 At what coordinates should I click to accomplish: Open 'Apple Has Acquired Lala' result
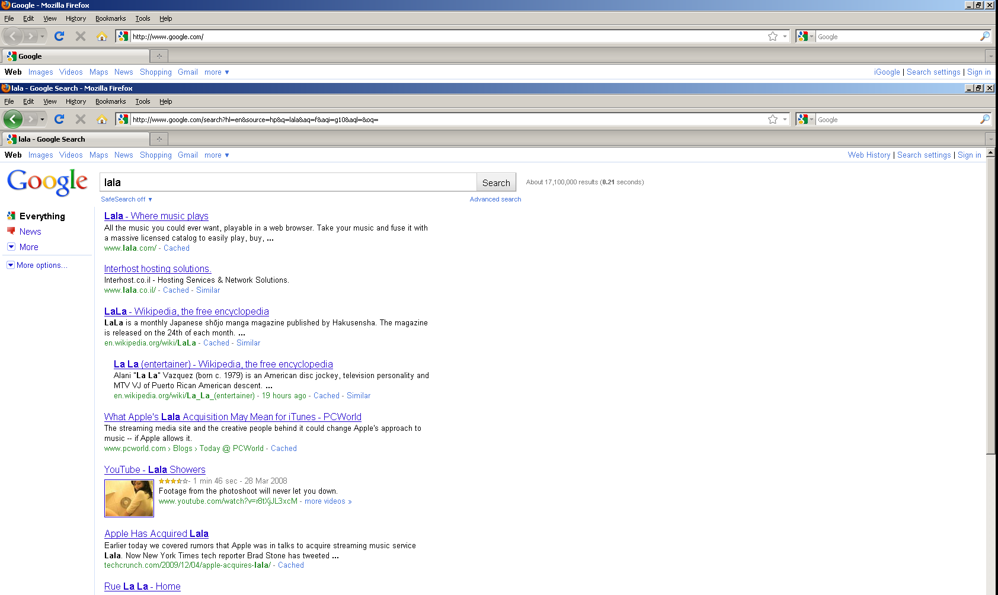(156, 534)
